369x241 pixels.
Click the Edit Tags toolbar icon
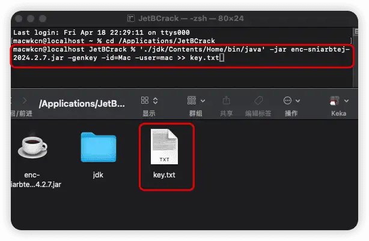[258, 101]
